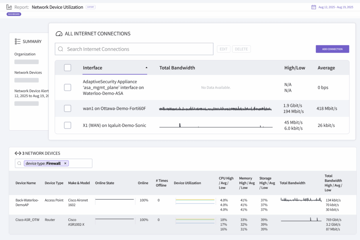Click the Network Devices label in Summary

tap(28, 72)
